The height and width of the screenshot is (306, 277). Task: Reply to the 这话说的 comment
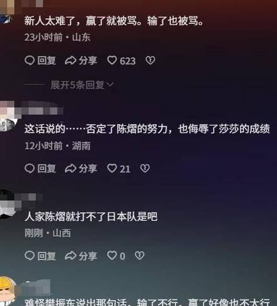tap(40, 169)
